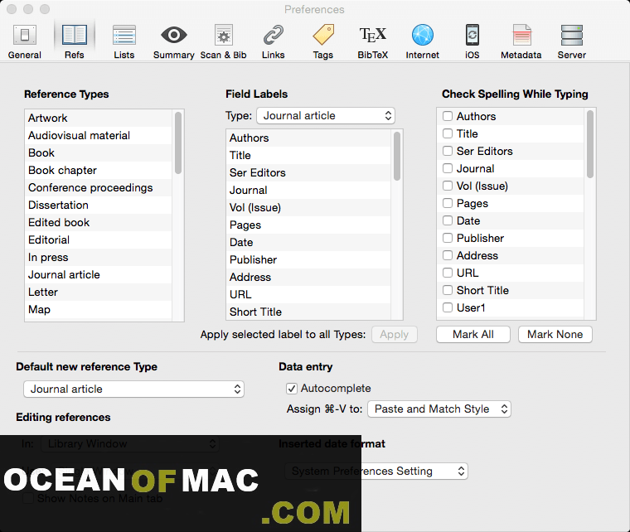Image resolution: width=630 pixels, height=532 pixels.
Task: Select Title in Field Labels list
Action: tap(308, 156)
